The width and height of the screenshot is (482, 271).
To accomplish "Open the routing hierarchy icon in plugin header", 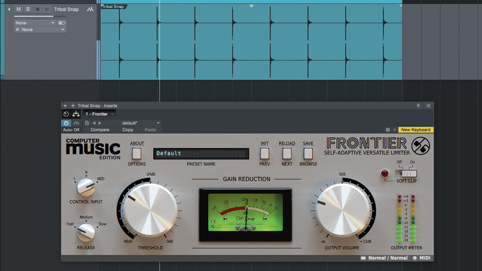I will coord(76,114).
